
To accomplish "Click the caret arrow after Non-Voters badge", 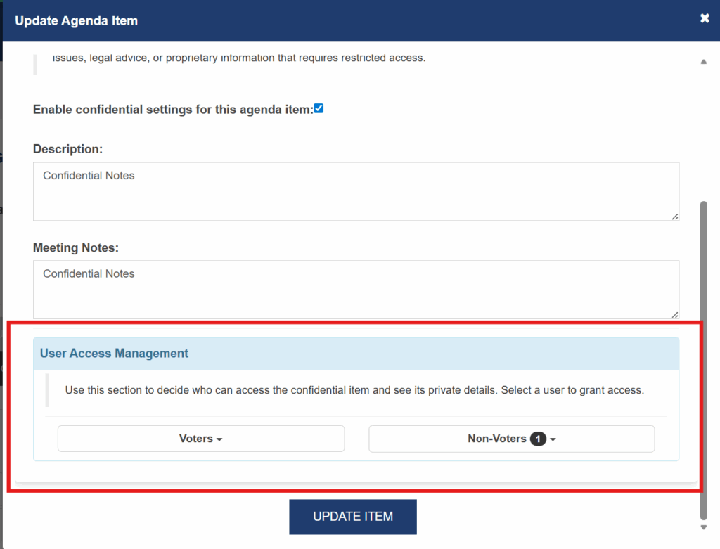I will (x=553, y=439).
